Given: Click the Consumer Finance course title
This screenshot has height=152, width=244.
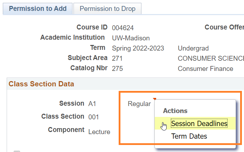Looking at the screenshot, I should coord(205,69).
